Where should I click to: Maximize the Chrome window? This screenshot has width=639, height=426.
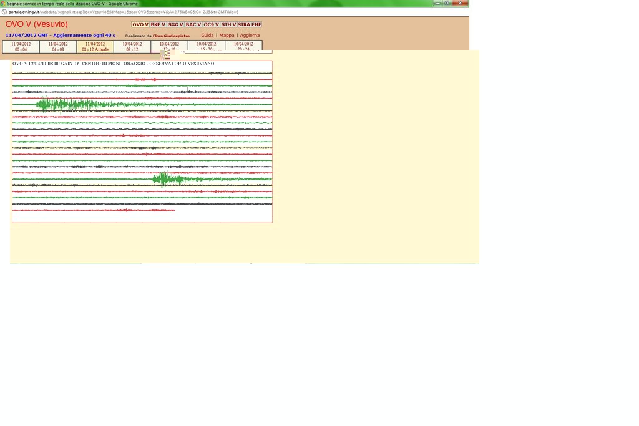pos(447,3)
